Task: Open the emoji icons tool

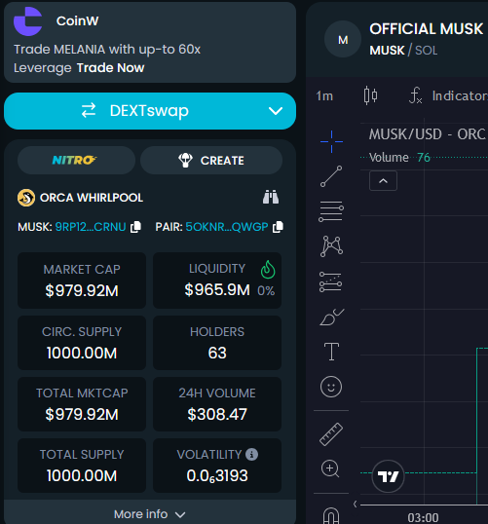Action: 331,387
